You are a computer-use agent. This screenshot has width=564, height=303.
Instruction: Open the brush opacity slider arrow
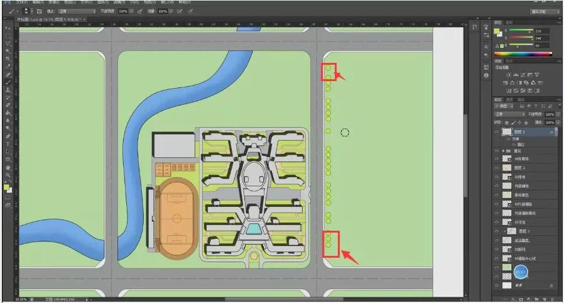[131, 11]
